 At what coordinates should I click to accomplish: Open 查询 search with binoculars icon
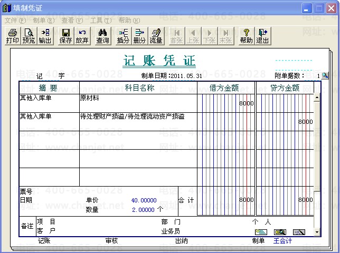pyautogui.click(x=103, y=36)
